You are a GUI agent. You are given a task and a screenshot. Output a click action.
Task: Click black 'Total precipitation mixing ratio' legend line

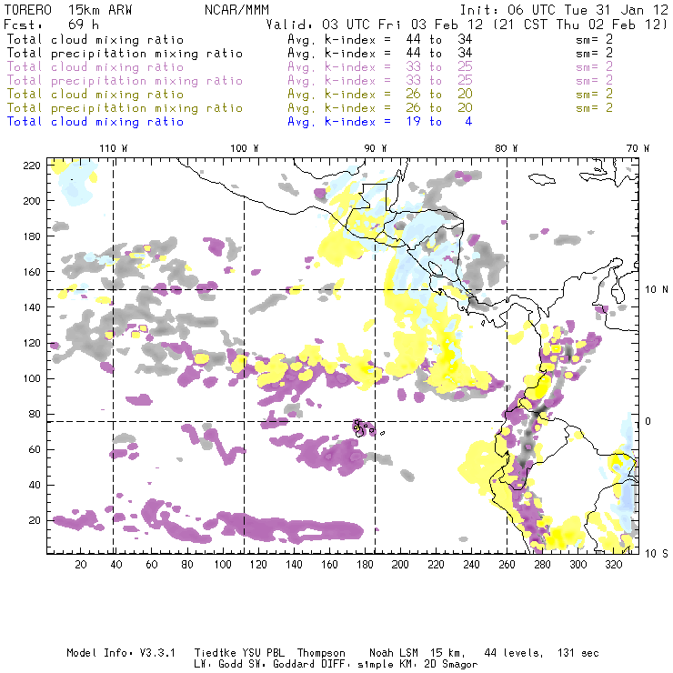click(125, 54)
